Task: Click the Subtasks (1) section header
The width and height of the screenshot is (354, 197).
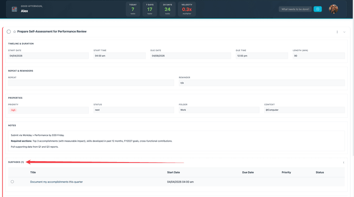Action: 16,162
